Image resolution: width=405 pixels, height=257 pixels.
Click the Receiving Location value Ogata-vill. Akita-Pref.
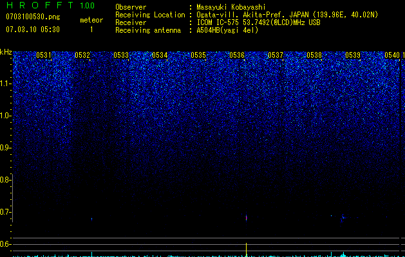pos(241,15)
